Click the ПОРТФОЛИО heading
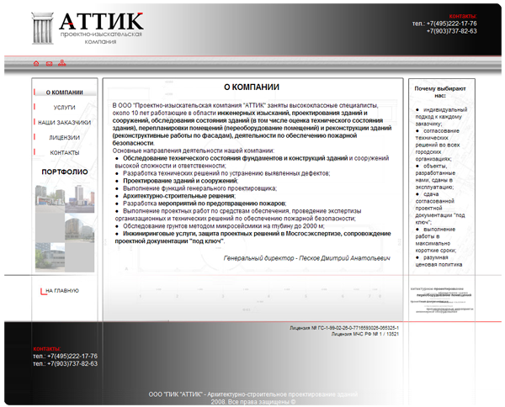This screenshot has width=505, height=407. tap(65, 172)
